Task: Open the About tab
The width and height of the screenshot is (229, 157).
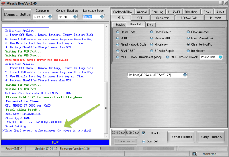Action: pyautogui.click(x=220, y=12)
